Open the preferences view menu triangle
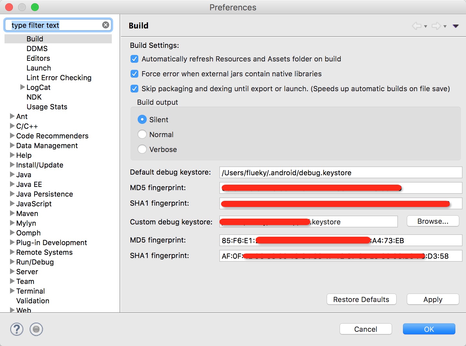This screenshot has height=346, width=466. (456, 26)
